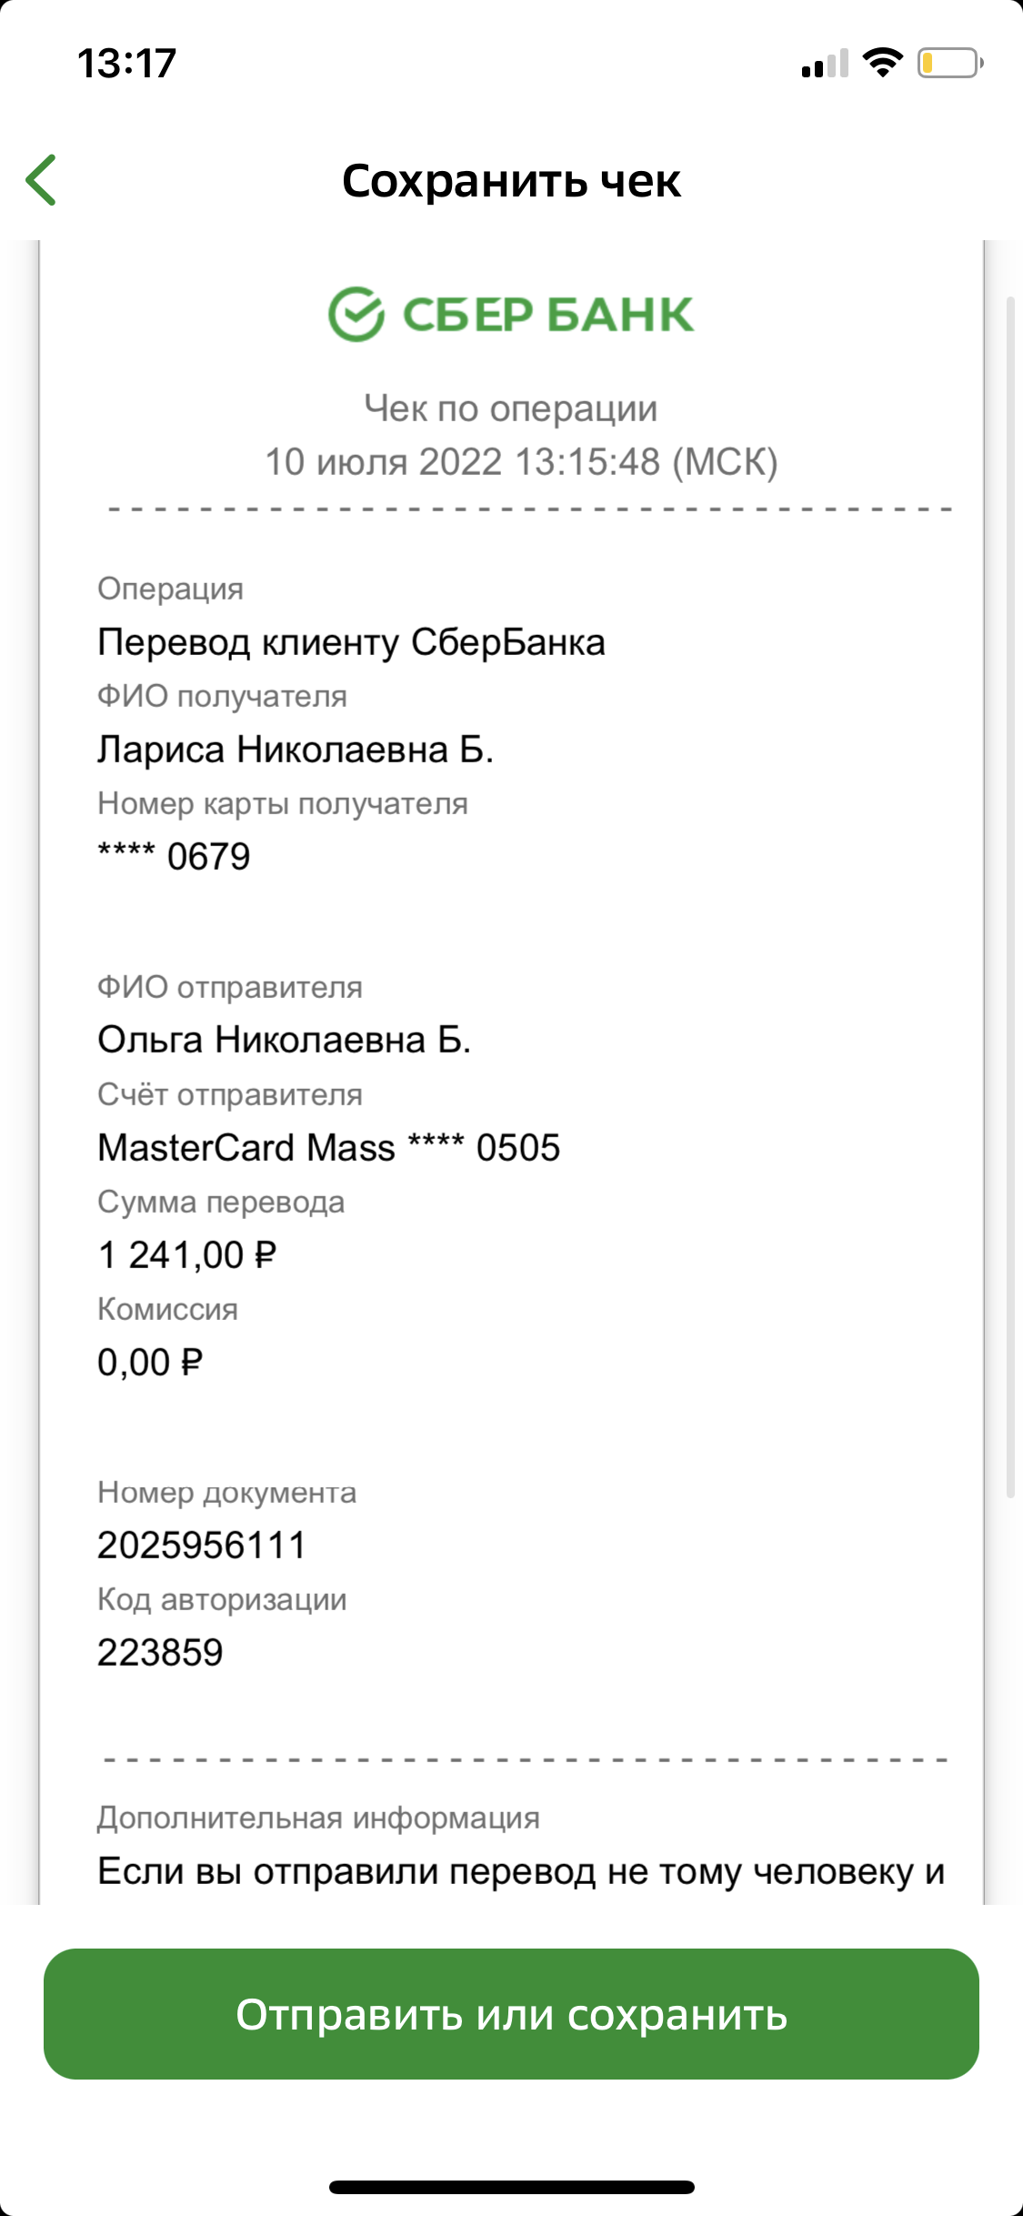This screenshot has height=2216, width=1023.
Task: Tap recipient name Лариса Николаевна Б.
Action: (296, 750)
